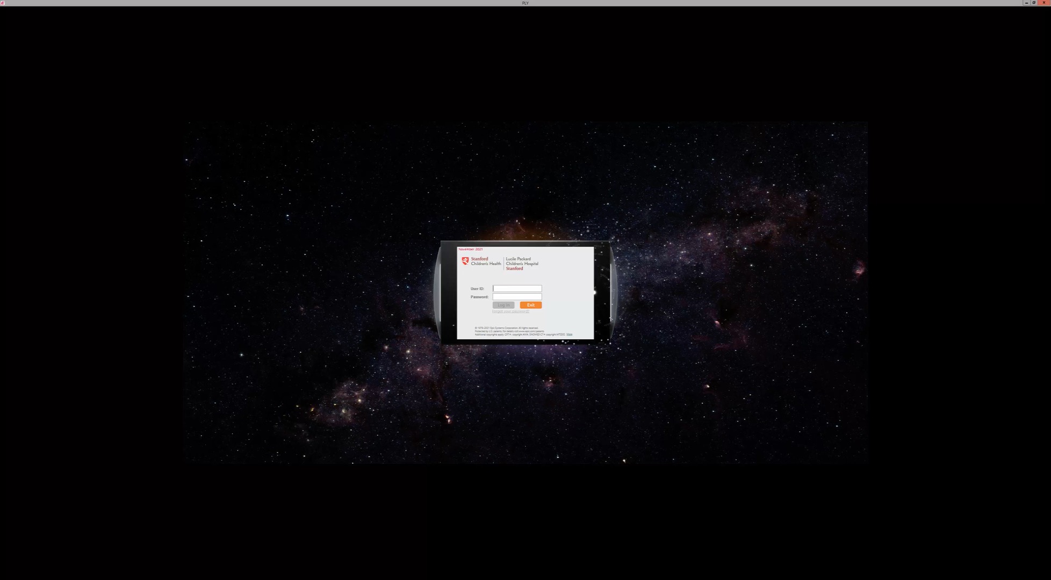
Task: Open the Forgot your password link
Action: (510, 311)
